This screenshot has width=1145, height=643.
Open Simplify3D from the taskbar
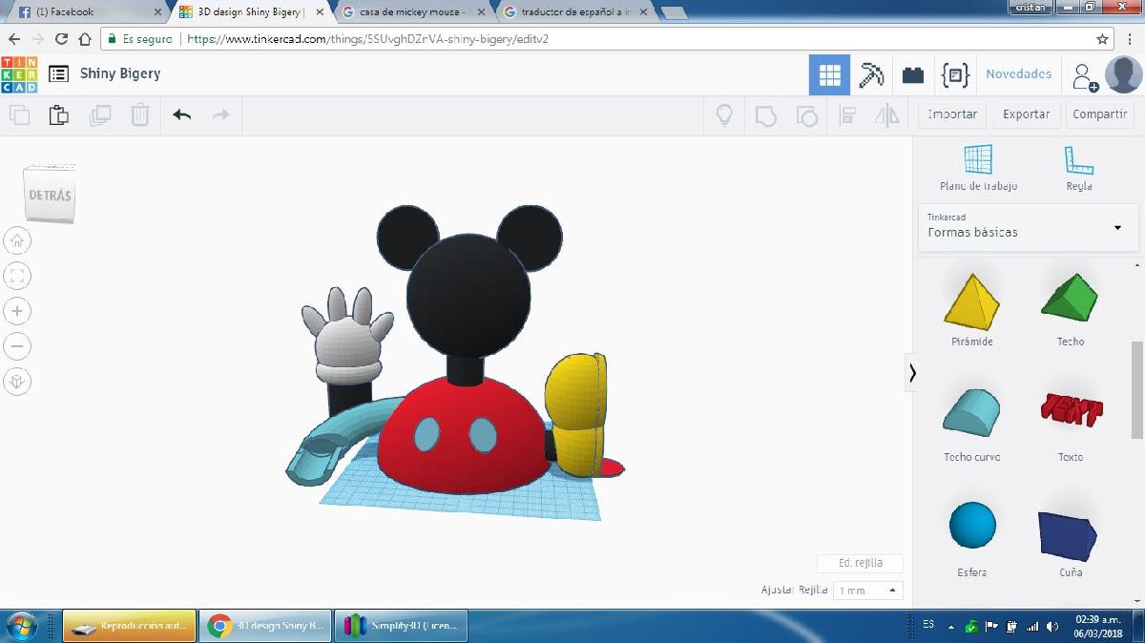402,626
